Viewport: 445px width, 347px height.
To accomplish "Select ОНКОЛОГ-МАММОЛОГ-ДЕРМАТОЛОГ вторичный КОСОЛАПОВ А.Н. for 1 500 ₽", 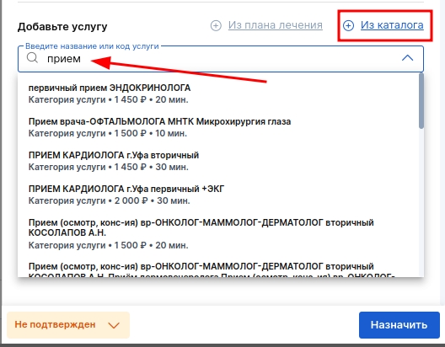I will pyautogui.click(x=218, y=233).
